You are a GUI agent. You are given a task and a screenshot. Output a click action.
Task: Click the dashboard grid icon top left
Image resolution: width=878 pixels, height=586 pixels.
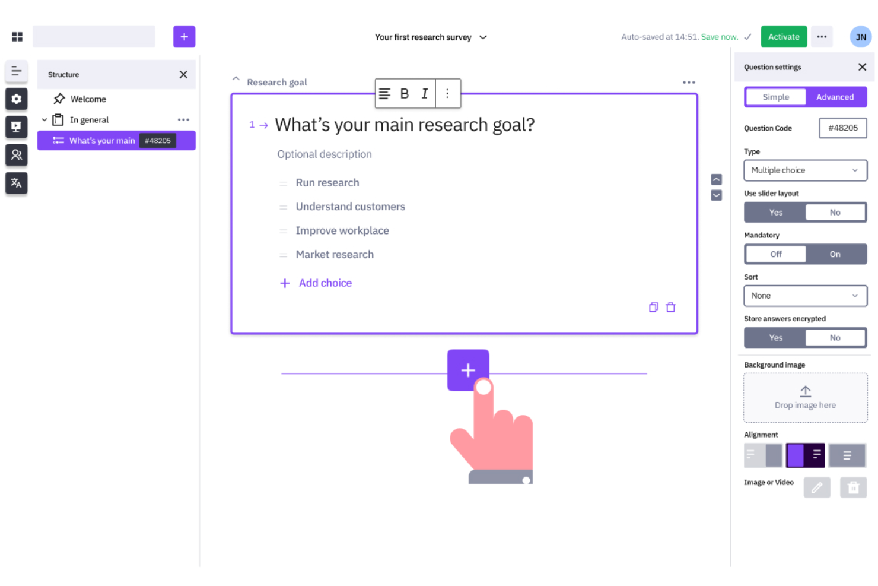tap(17, 36)
